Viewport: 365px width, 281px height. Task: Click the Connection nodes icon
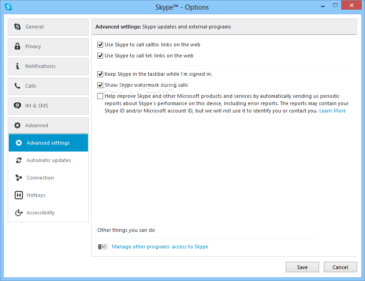pos(19,178)
